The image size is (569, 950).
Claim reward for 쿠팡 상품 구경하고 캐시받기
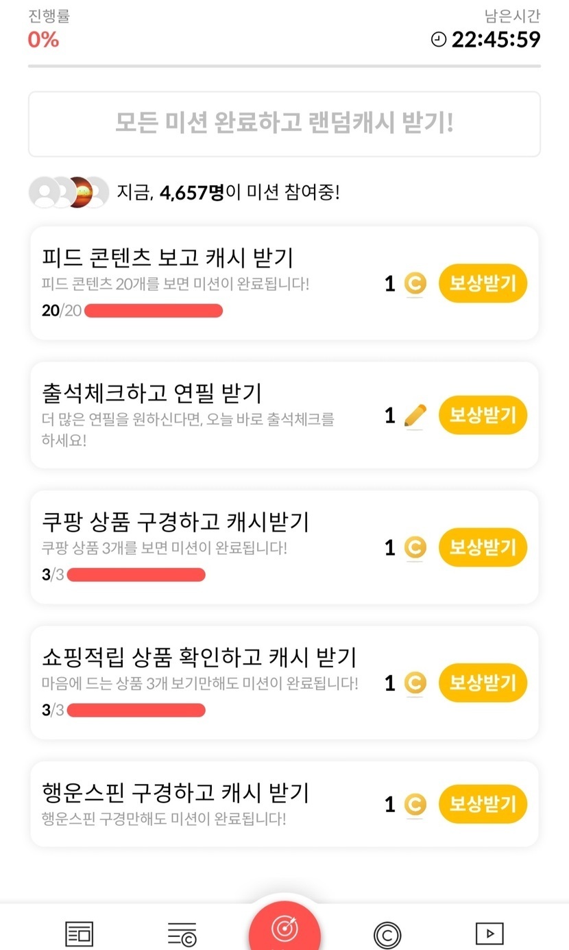(x=483, y=547)
